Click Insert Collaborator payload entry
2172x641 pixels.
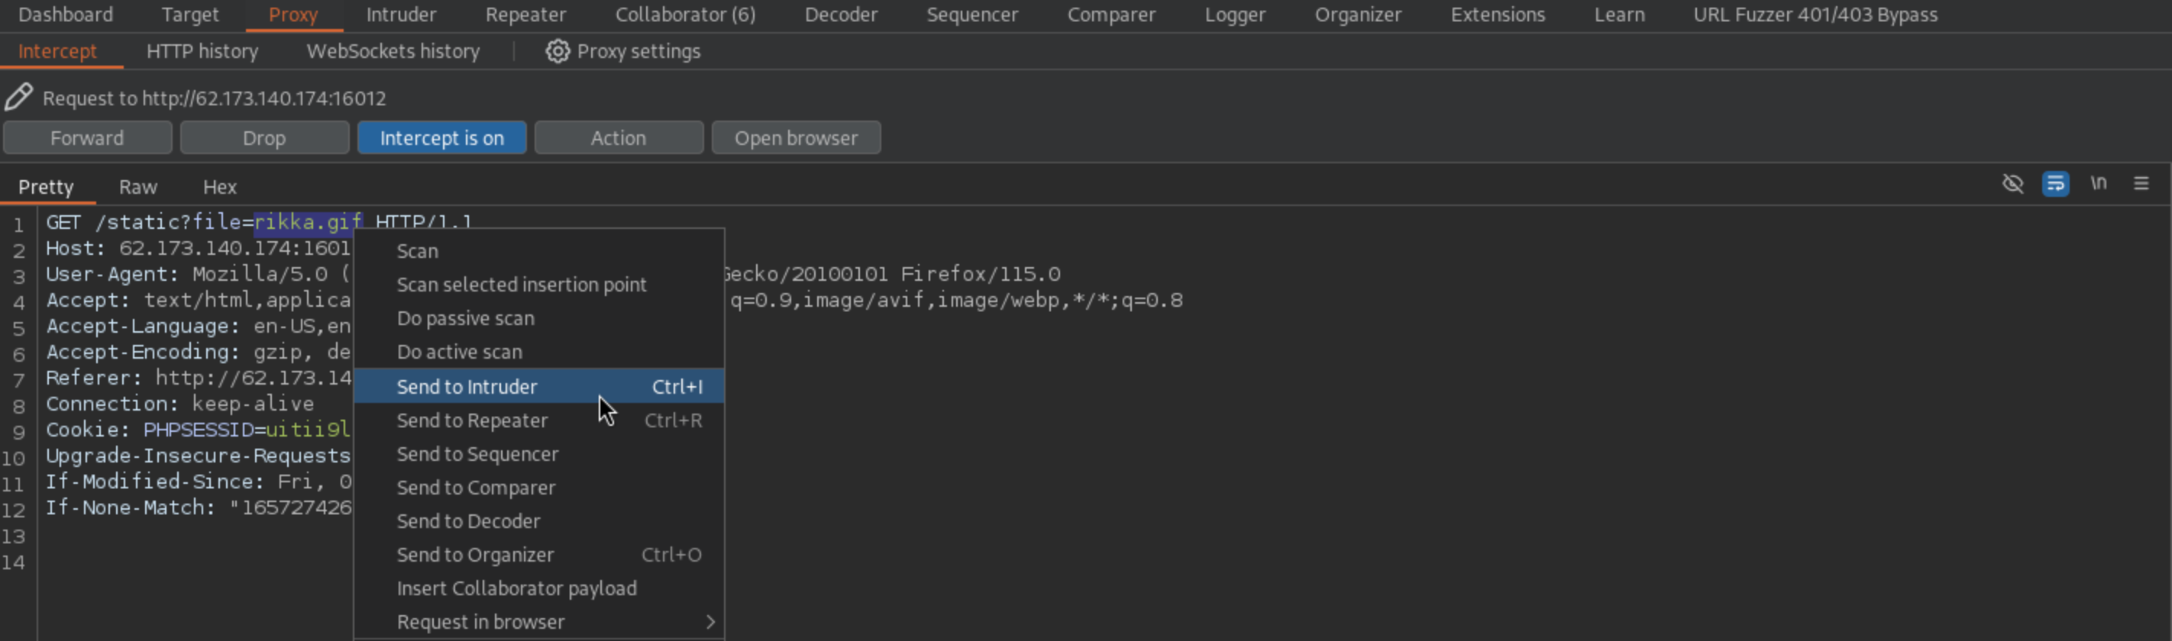point(516,589)
